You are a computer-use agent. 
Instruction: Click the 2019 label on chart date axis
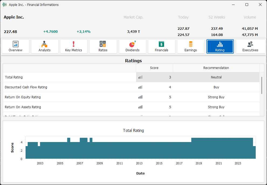[199, 163]
